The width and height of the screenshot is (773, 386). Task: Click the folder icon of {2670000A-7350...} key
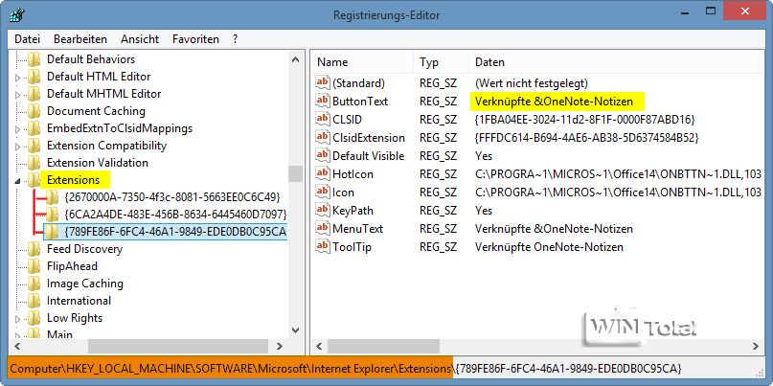tap(52, 197)
